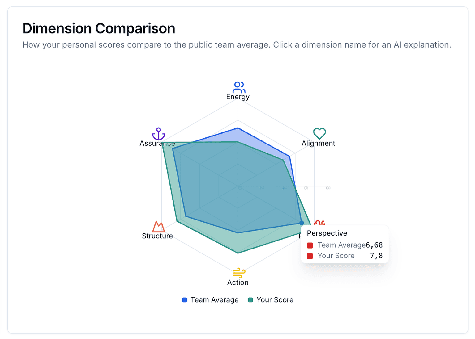Click the Assurance anchor icon
The width and height of the screenshot is (475, 339).
(158, 134)
